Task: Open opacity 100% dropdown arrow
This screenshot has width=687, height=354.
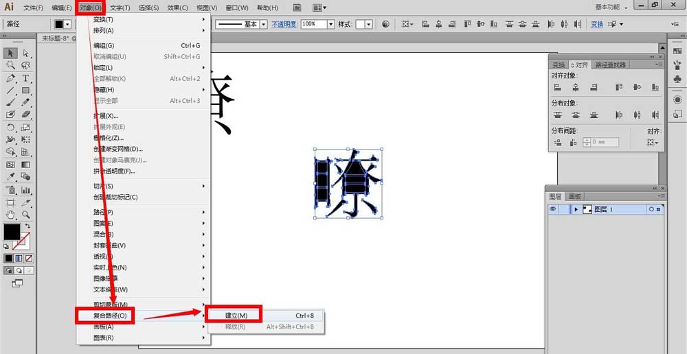Action: [331, 25]
